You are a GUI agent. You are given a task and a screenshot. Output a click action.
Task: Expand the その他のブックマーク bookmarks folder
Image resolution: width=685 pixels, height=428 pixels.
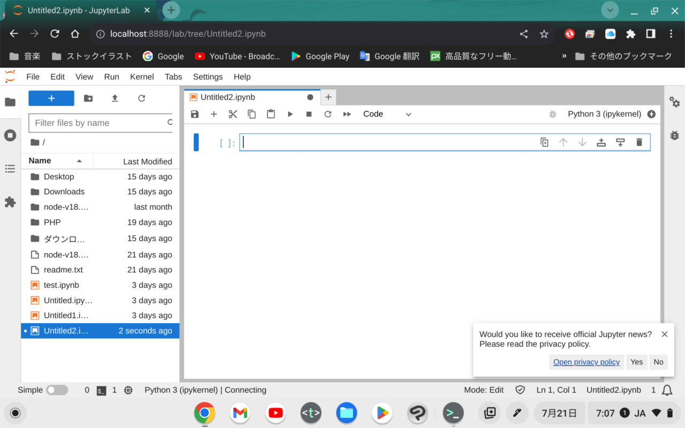(x=624, y=56)
